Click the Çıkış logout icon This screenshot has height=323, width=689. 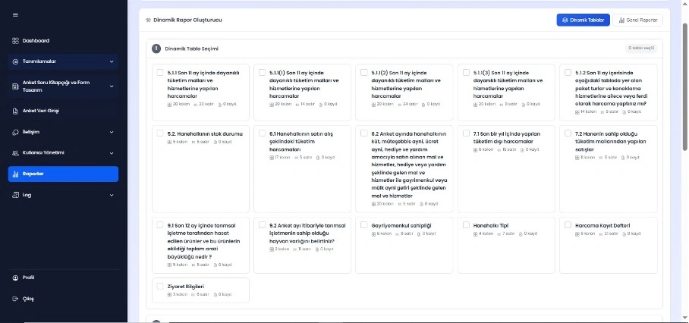pos(16,298)
